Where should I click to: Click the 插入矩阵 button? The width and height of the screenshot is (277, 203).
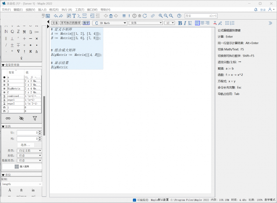22,167
